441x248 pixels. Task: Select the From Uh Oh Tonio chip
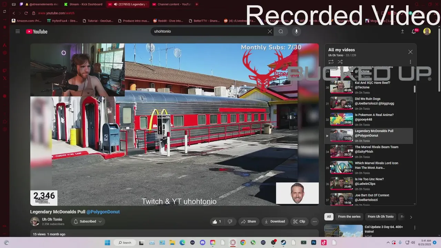pyautogui.click(x=380, y=217)
